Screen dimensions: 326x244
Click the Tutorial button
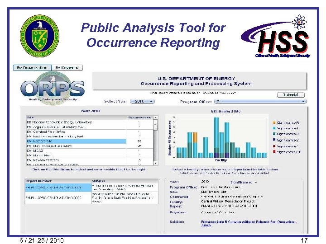tap(291, 94)
